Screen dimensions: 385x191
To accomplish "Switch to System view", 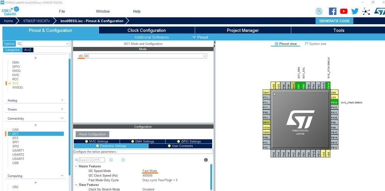I will [x=316, y=44].
